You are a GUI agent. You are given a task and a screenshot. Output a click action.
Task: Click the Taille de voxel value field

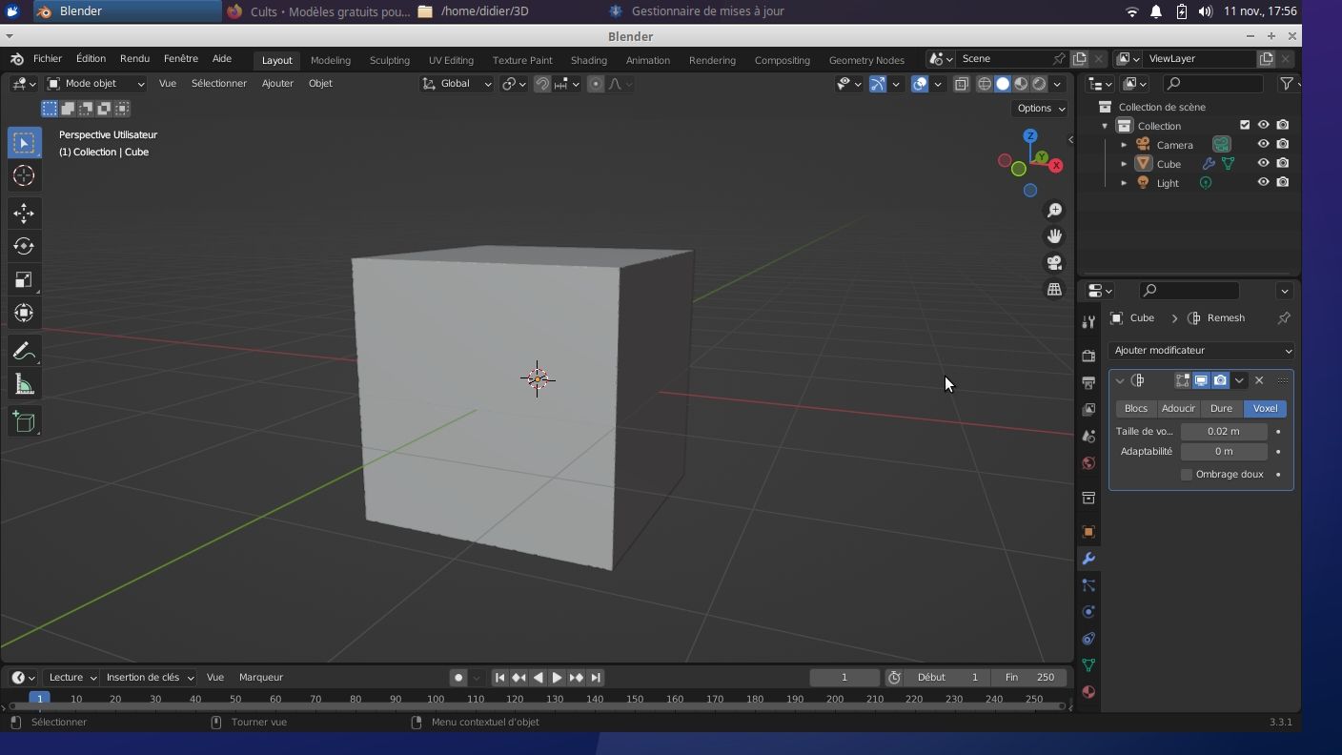(x=1223, y=431)
